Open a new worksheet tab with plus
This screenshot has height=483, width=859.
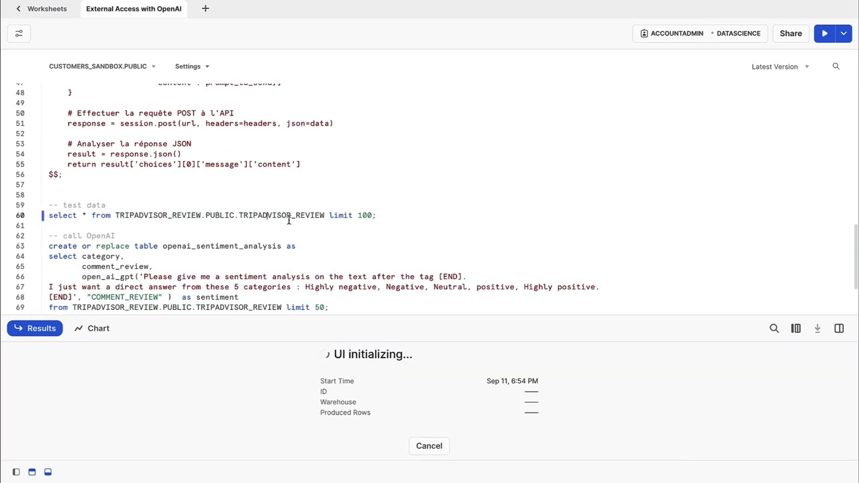205,9
